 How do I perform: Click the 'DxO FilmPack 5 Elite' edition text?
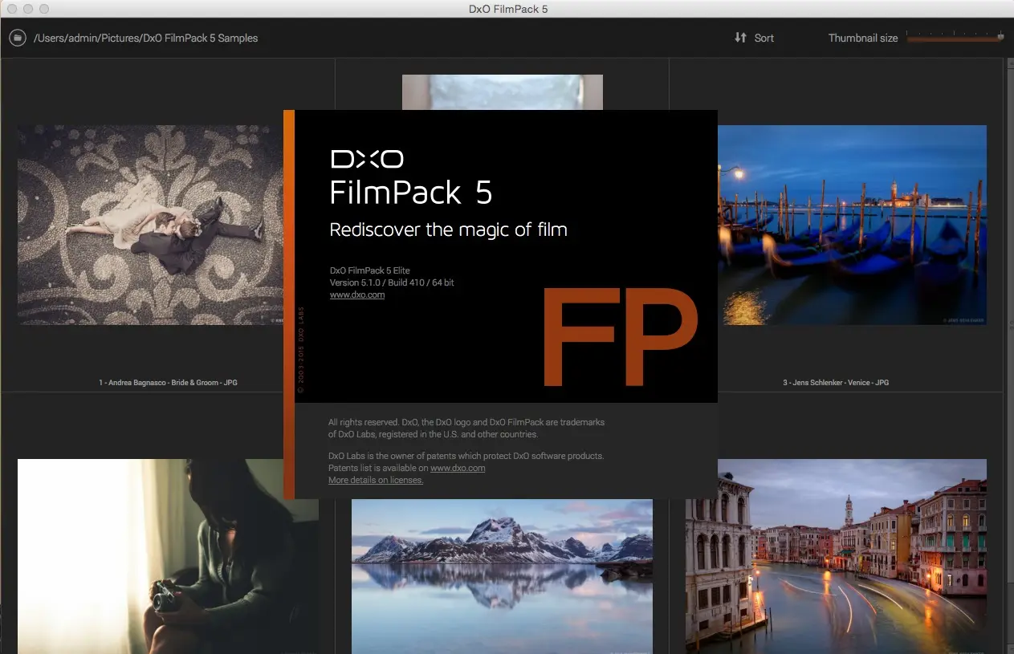(x=370, y=271)
